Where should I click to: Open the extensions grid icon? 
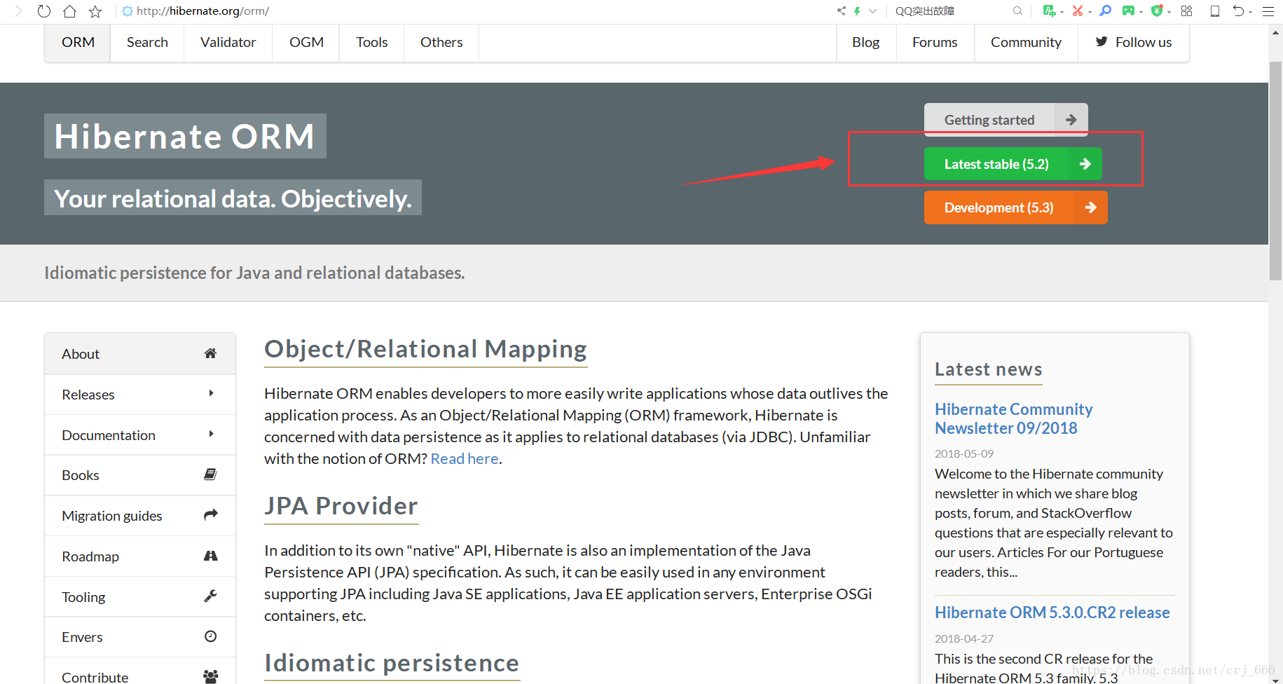coord(1186,11)
